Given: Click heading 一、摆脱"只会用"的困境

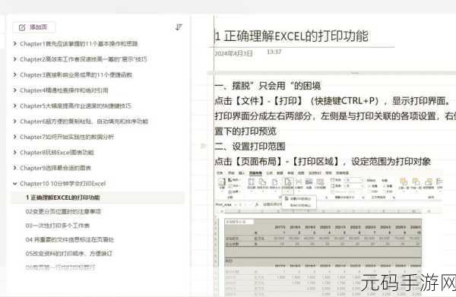Looking at the screenshot, I should (268, 86).
